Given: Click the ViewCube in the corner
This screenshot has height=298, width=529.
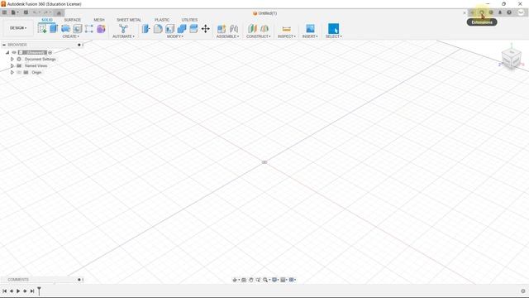Looking at the screenshot, I should coord(511,58).
